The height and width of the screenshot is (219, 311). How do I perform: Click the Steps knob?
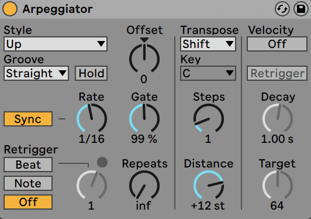point(209,118)
